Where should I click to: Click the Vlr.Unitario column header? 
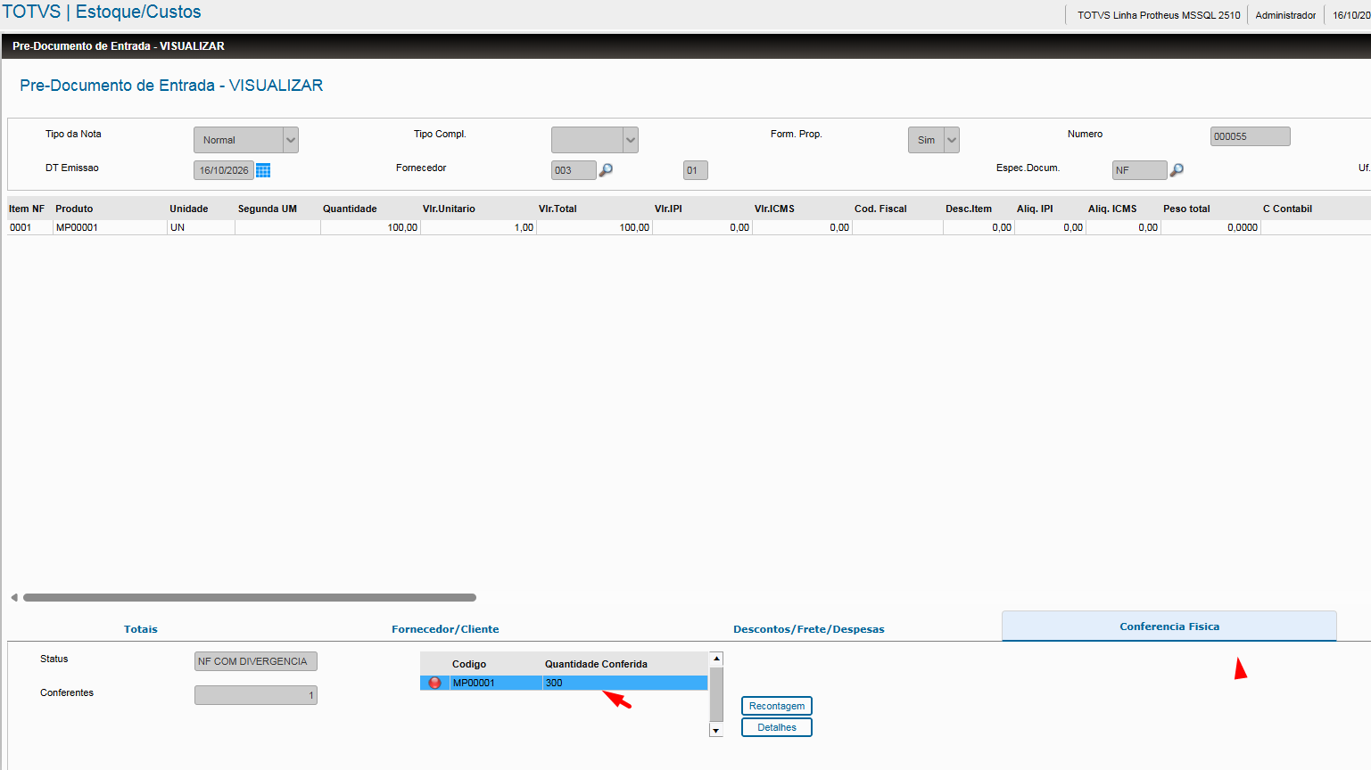(449, 209)
